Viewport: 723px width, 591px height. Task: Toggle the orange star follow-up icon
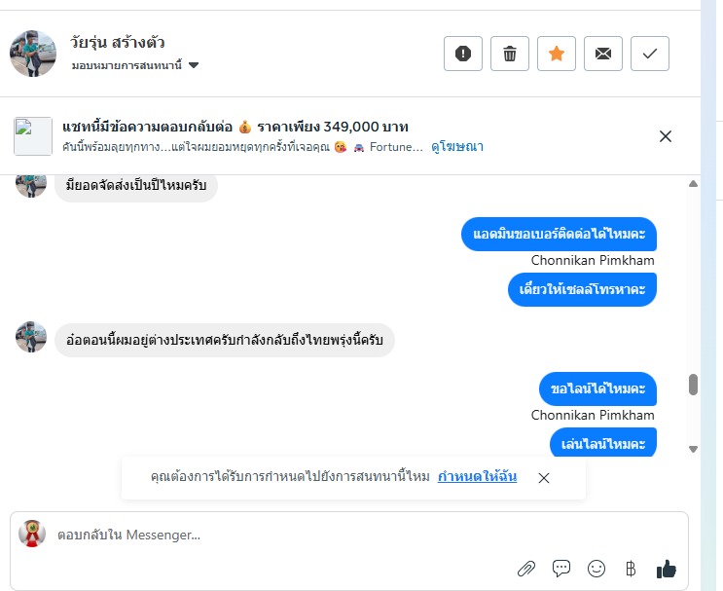coord(557,54)
